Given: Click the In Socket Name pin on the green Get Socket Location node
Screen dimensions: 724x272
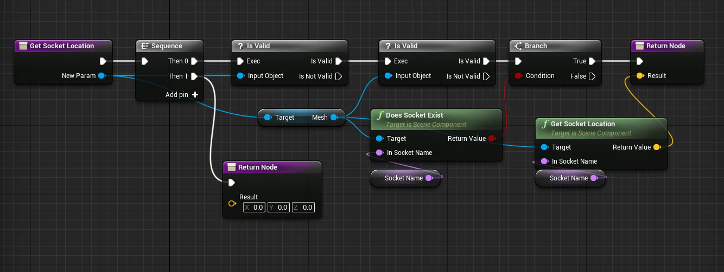Looking at the screenshot, I should (544, 161).
